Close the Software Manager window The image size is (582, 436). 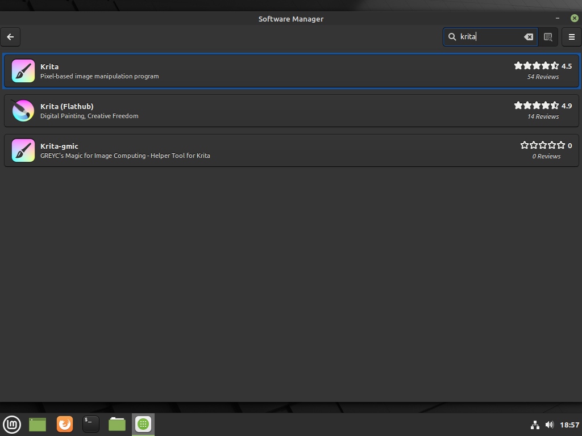(574, 18)
